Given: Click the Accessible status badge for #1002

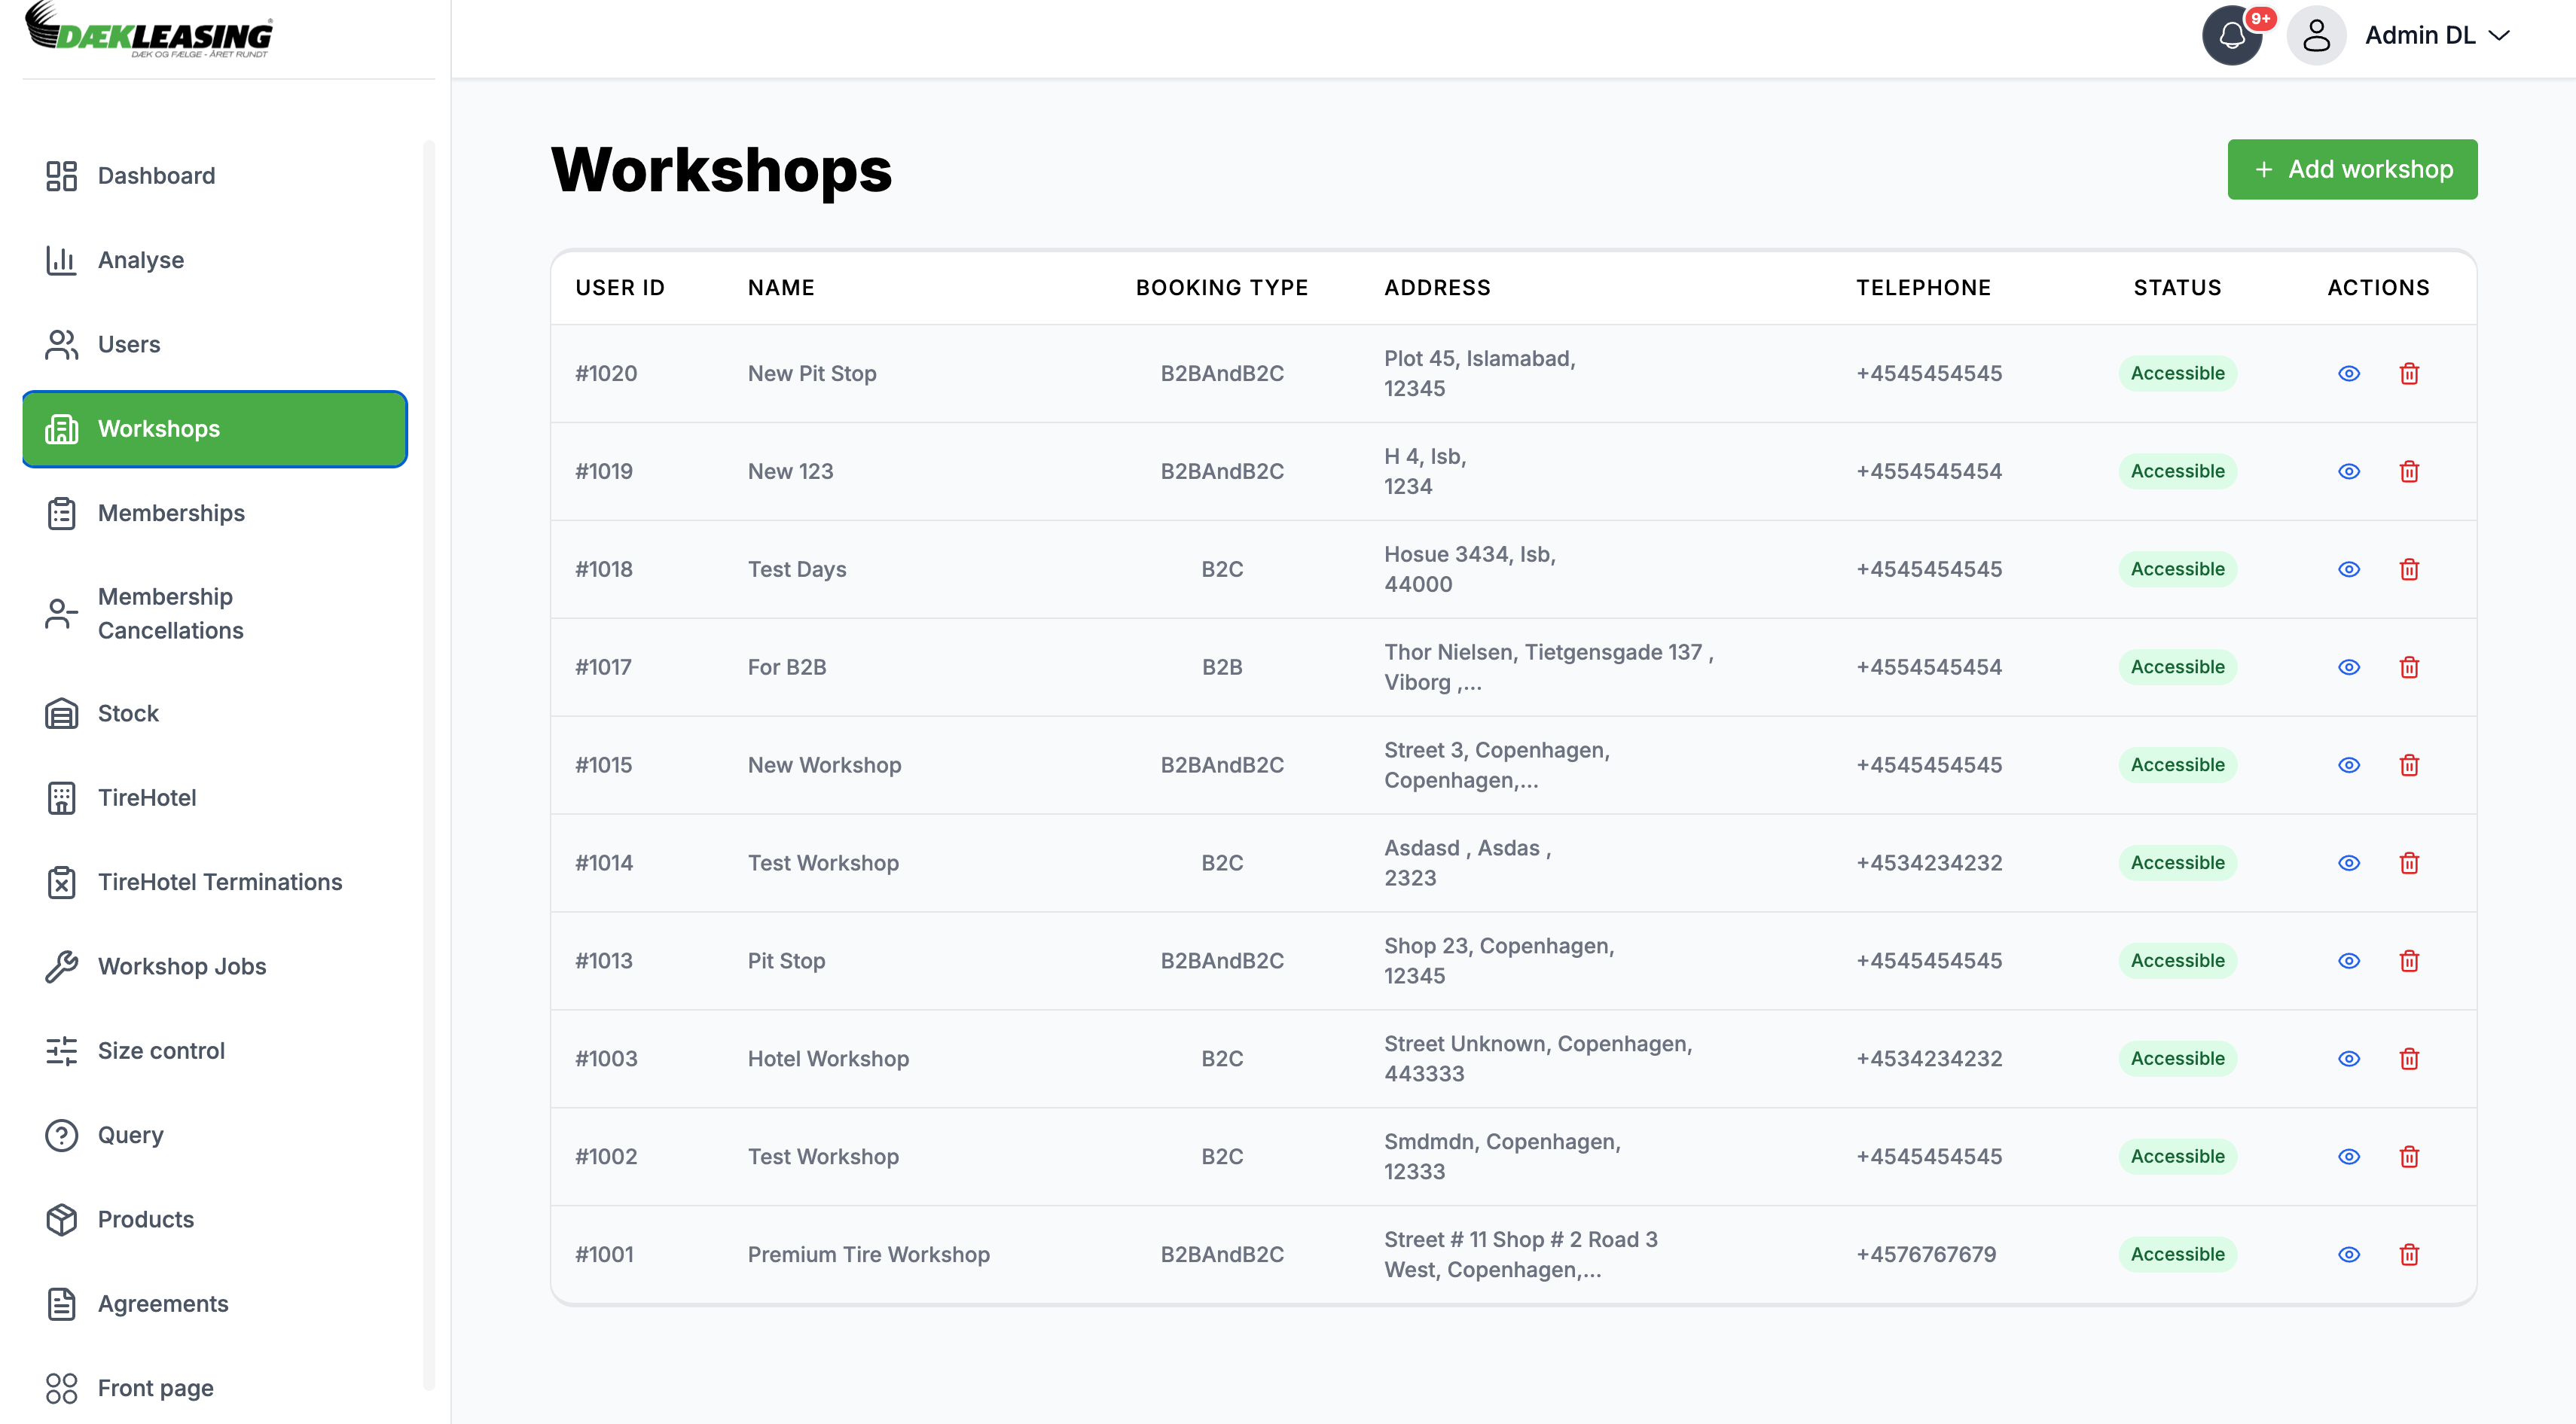Looking at the screenshot, I should coord(2177,1157).
